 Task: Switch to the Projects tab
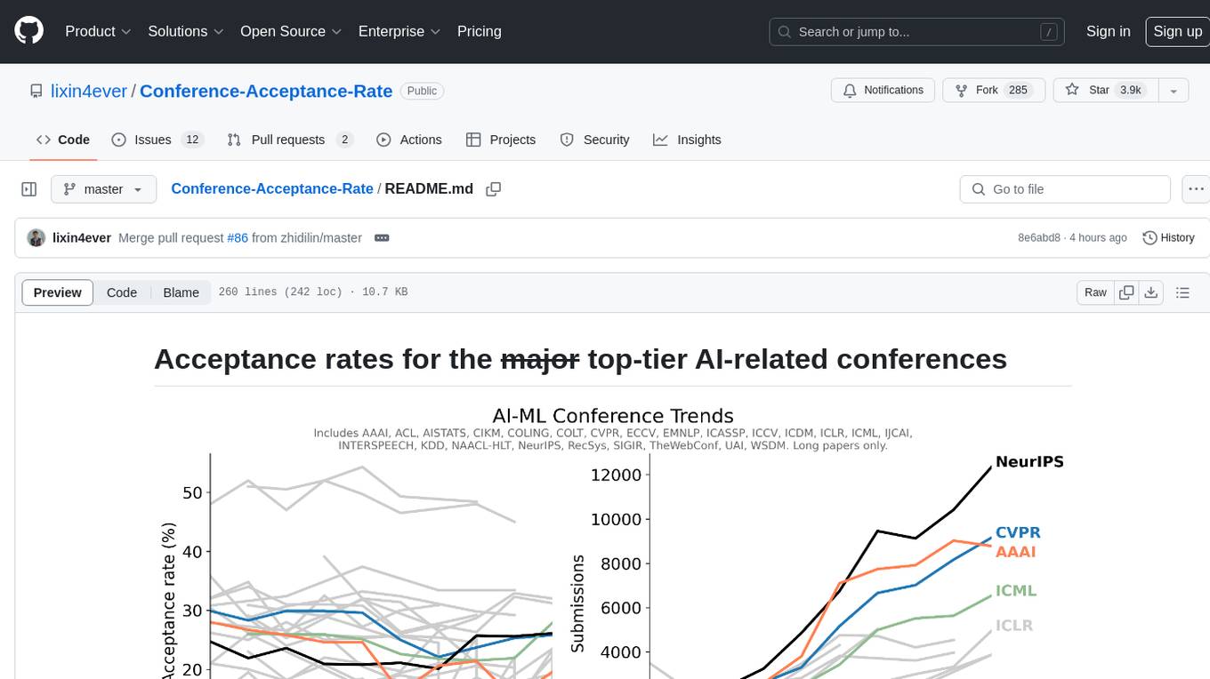(x=501, y=140)
